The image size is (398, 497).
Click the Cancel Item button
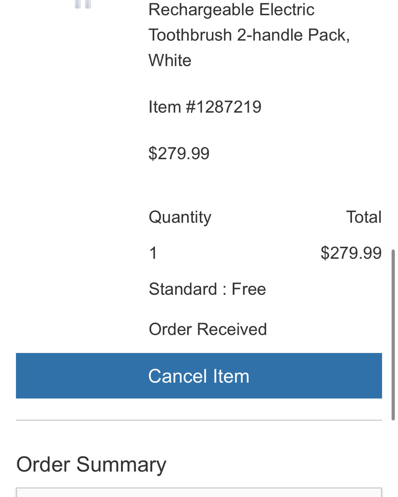[x=199, y=376]
